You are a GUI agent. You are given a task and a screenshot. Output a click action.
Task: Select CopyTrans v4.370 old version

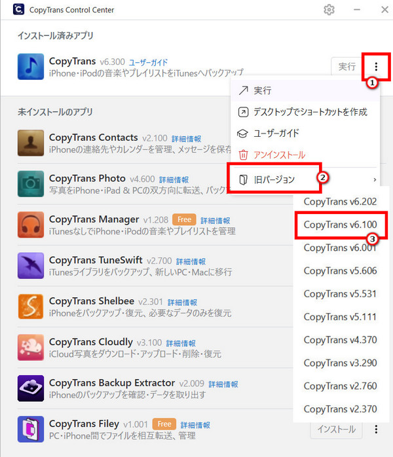pyautogui.click(x=341, y=340)
